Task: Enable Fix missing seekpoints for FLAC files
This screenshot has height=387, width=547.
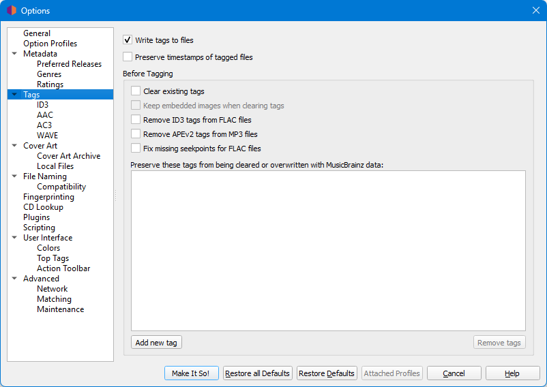Action: 136,149
